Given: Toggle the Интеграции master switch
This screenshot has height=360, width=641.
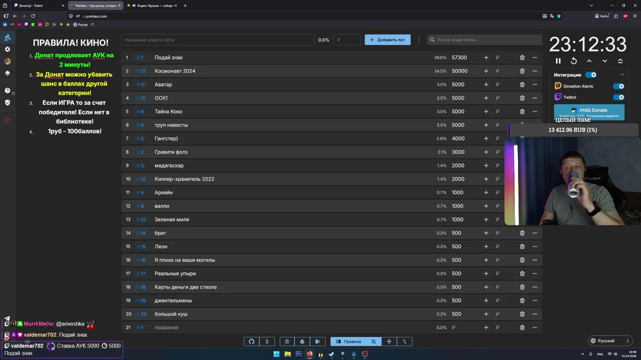Looking at the screenshot, I should coord(591,75).
